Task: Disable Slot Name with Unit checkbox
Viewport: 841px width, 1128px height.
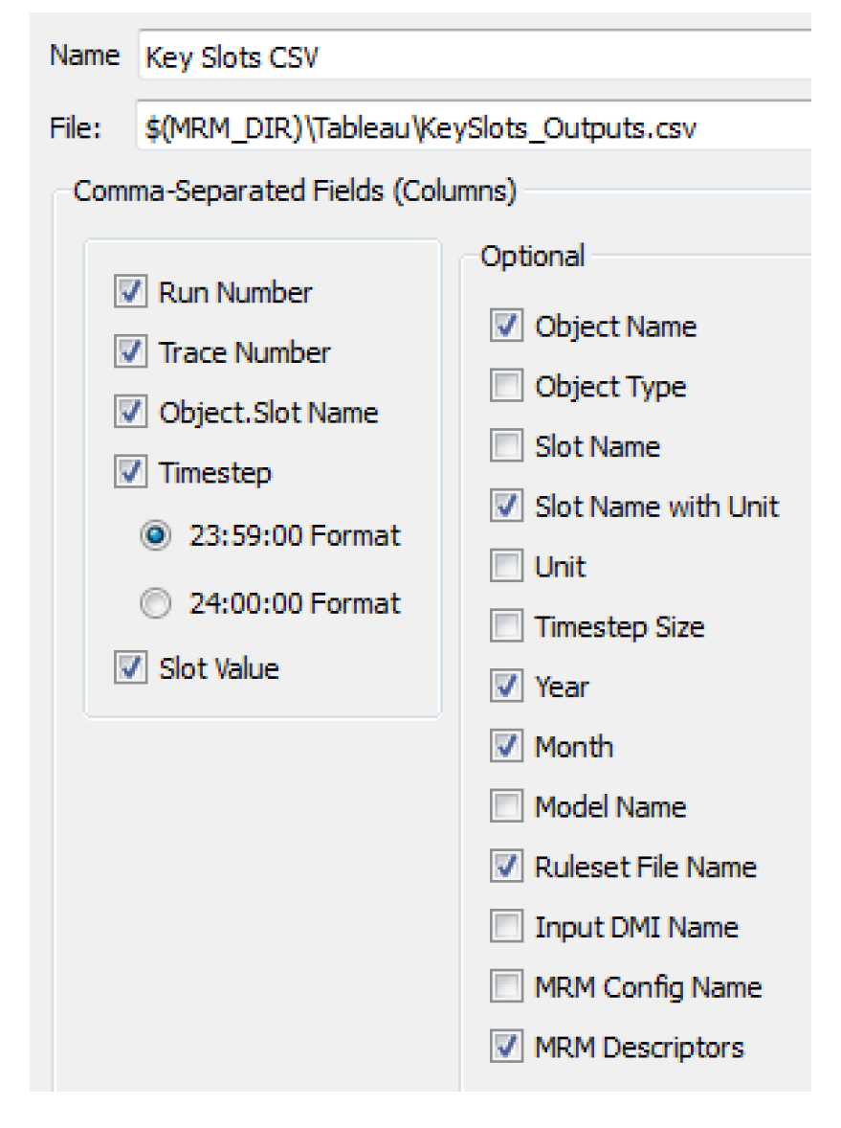Action: click(506, 507)
